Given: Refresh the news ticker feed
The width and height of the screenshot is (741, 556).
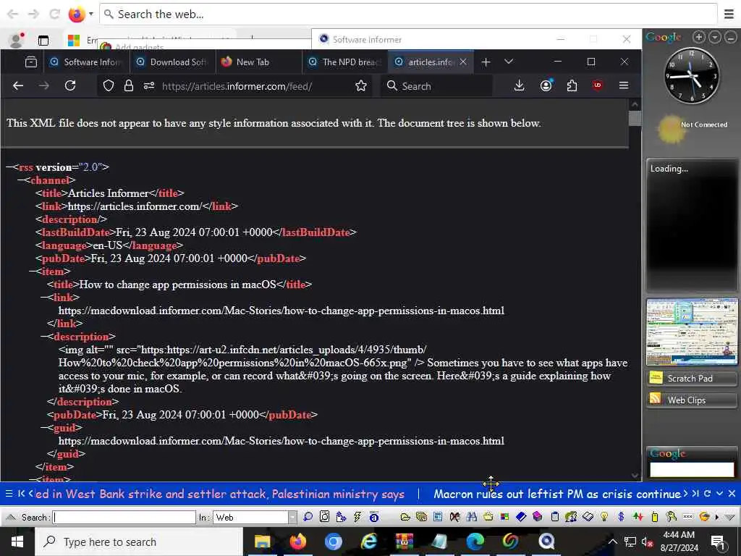Looking at the screenshot, I should tap(708, 494).
